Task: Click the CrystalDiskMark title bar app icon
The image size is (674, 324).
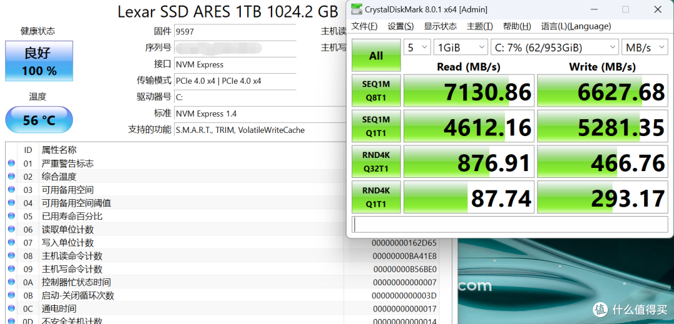Action: click(356, 9)
